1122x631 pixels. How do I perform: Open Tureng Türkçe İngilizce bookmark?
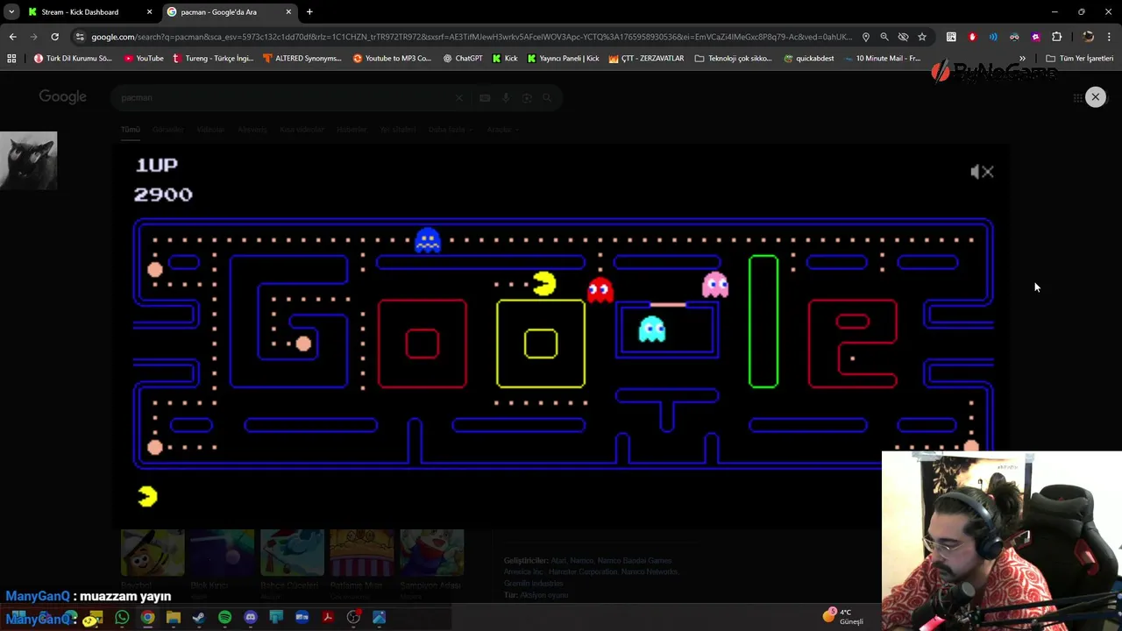click(x=213, y=59)
